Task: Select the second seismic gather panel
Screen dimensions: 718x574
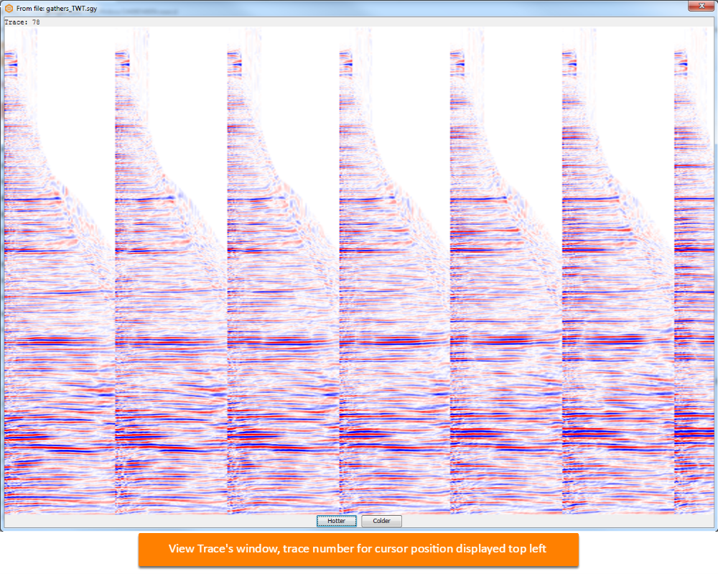Action: [x=172, y=270]
